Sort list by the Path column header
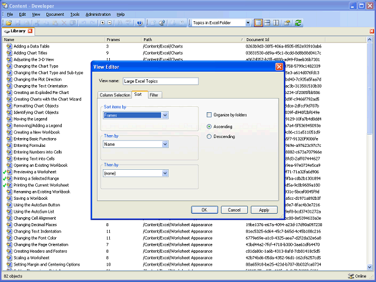 point(193,39)
